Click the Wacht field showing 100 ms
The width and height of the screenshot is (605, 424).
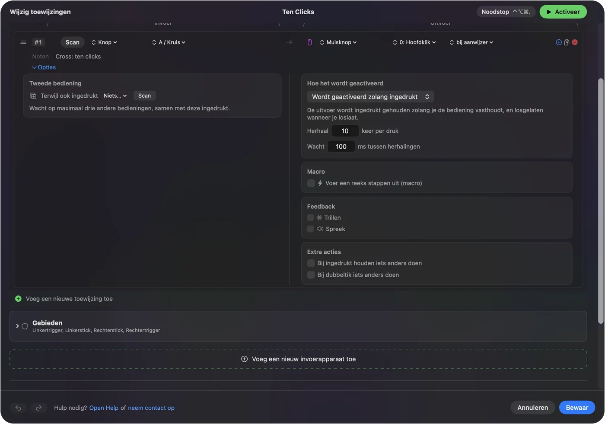tap(341, 147)
